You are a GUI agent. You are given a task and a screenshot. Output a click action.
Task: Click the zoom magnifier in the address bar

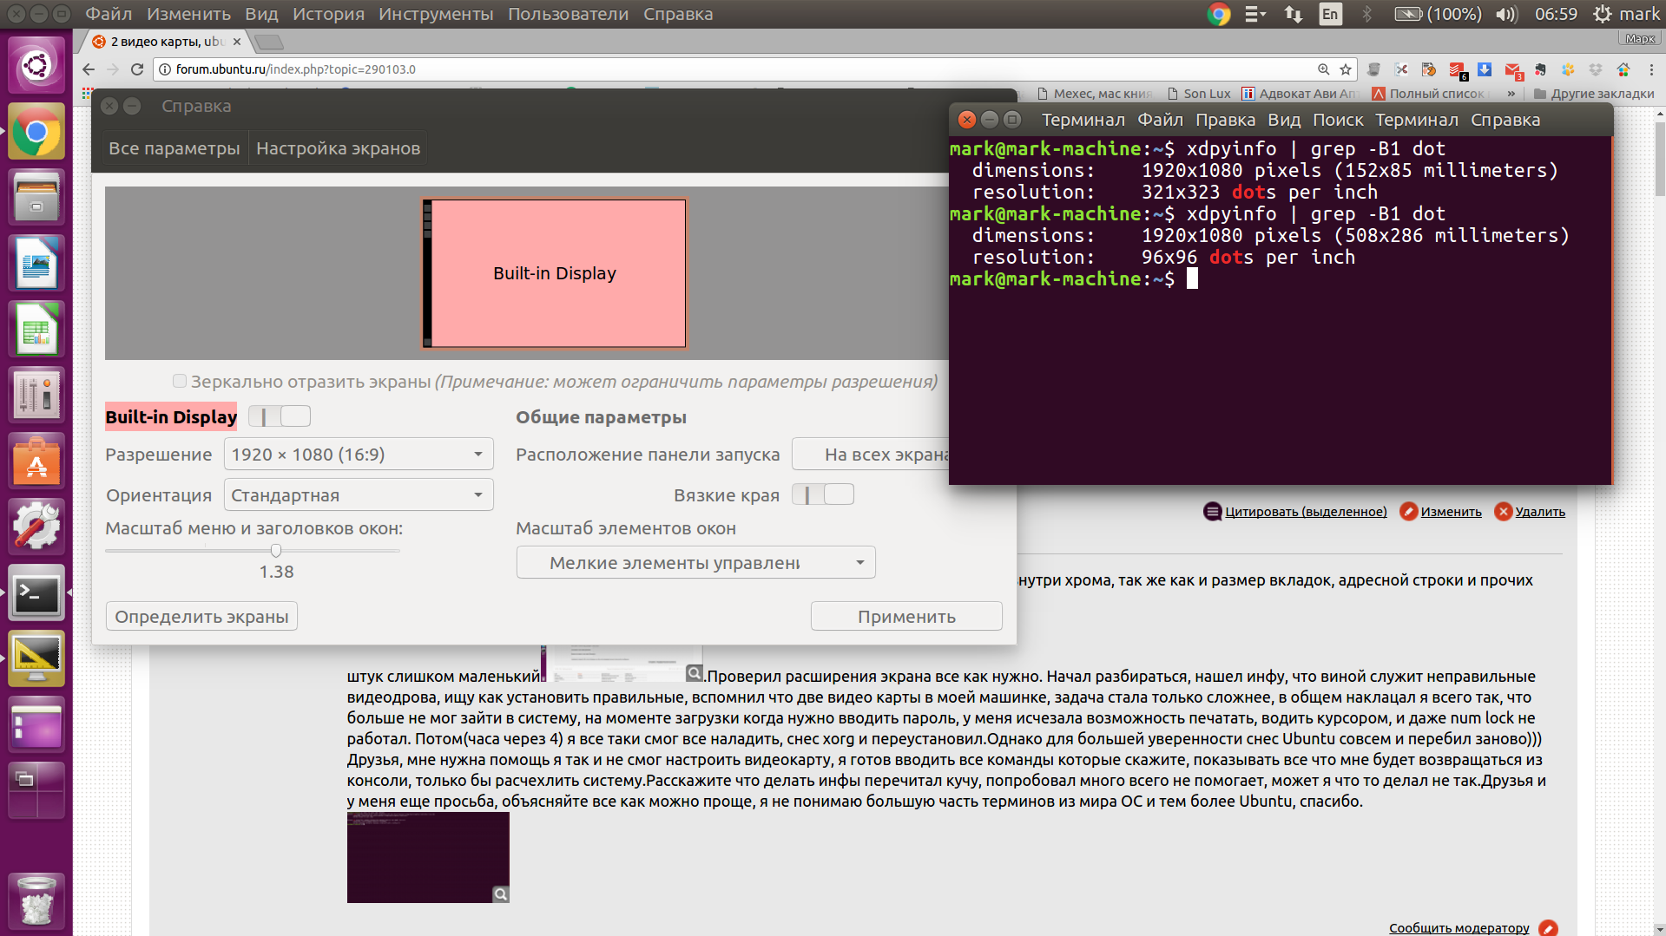pos(1323,69)
